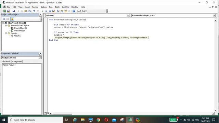This screenshot has width=219, height=123.
Task: Collapse the Modules folder node
Action: [x=6, y=33]
